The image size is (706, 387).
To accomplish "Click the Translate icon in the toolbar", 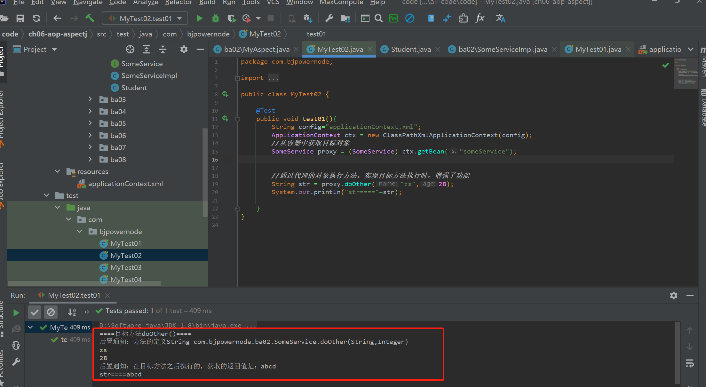I will (x=500, y=19).
